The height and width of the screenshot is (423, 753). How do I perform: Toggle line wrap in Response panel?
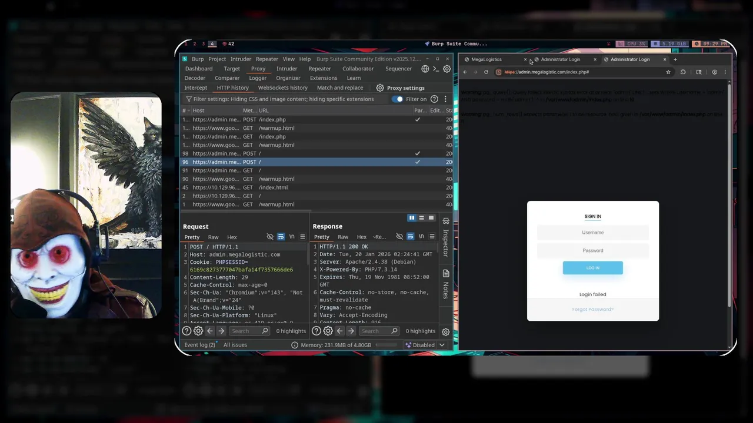click(x=410, y=237)
